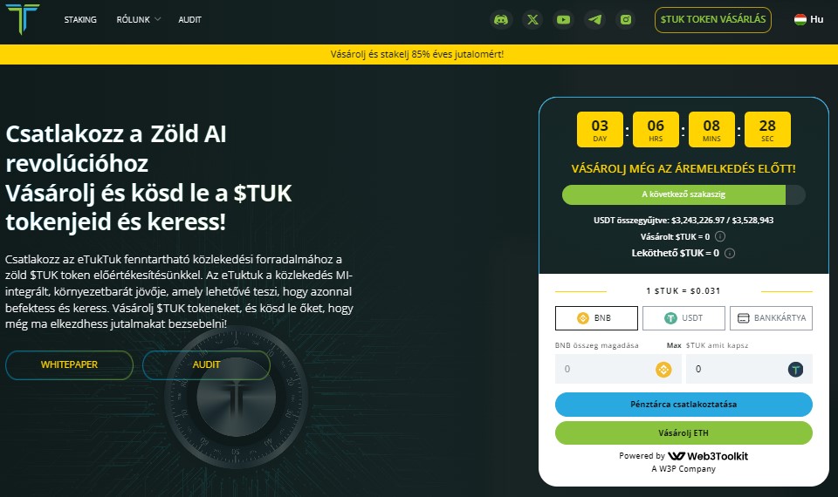838x497 pixels.
Task: Open the Telegram icon in header
Action: coord(594,19)
